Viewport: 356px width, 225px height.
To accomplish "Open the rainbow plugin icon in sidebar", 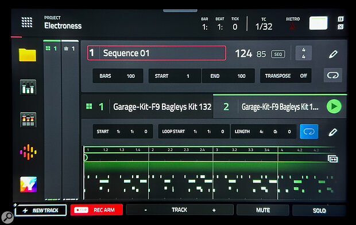I will point(28,184).
